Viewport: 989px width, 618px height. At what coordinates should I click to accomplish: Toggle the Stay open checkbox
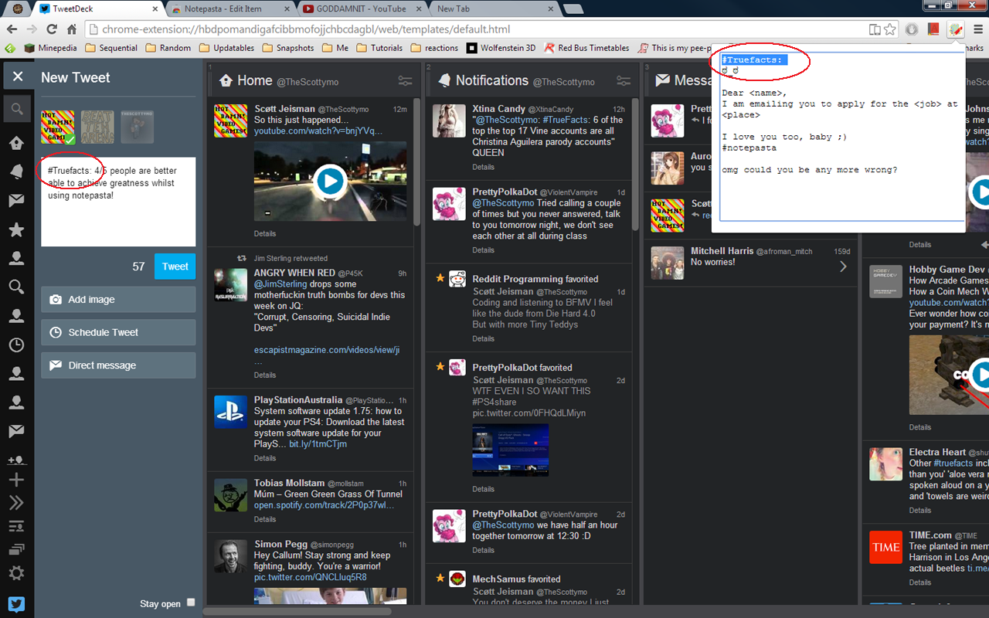click(x=191, y=603)
